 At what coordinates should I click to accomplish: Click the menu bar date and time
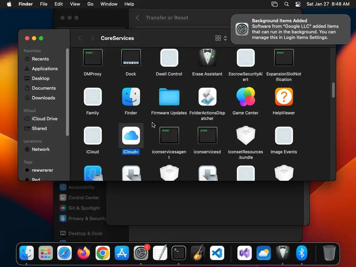click(x=328, y=4)
